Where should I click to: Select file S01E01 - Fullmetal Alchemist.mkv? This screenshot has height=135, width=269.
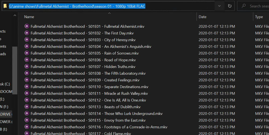[87, 26]
